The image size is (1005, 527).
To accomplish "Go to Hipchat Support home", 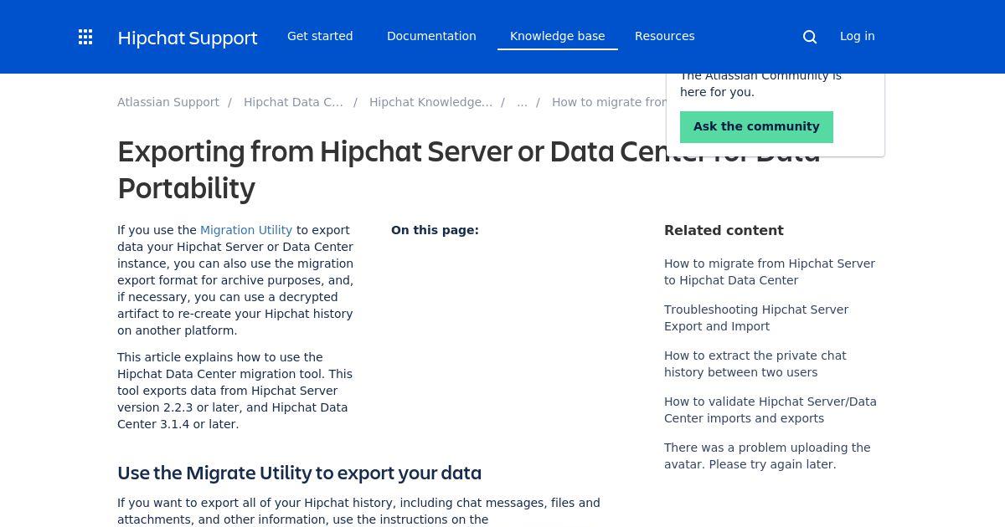I will click(x=188, y=38).
